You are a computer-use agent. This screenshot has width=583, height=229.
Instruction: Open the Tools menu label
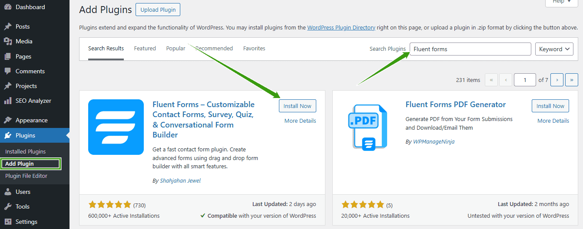[23, 206]
